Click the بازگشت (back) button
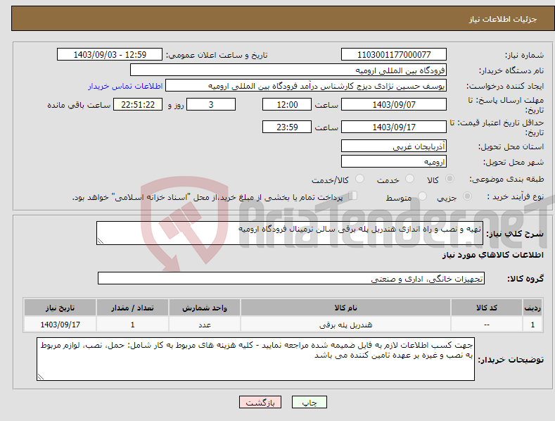This screenshot has height=421, width=555. [x=260, y=402]
